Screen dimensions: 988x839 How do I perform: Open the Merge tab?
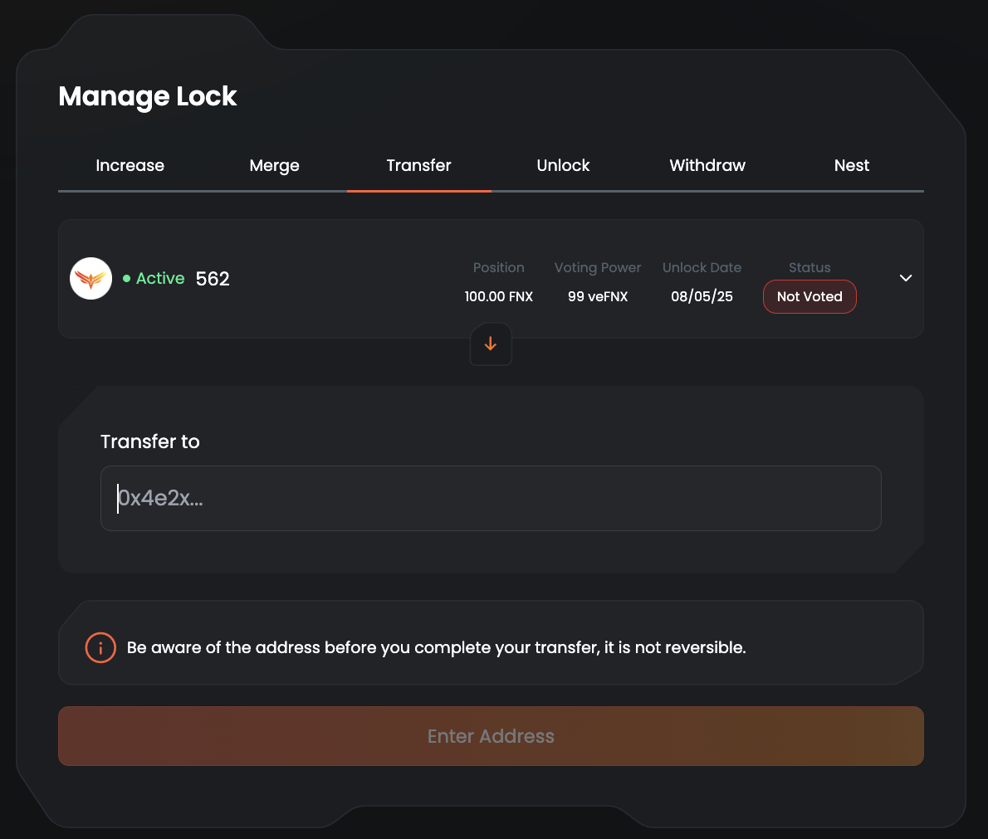coord(274,165)
